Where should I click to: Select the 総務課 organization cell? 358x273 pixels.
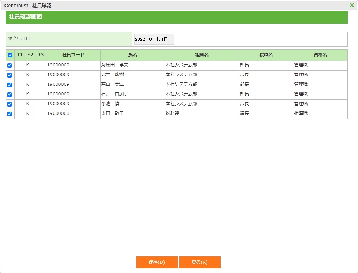202,113
